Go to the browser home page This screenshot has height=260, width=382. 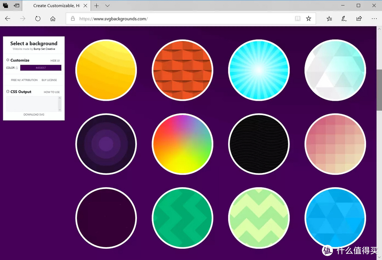point(53,18)
